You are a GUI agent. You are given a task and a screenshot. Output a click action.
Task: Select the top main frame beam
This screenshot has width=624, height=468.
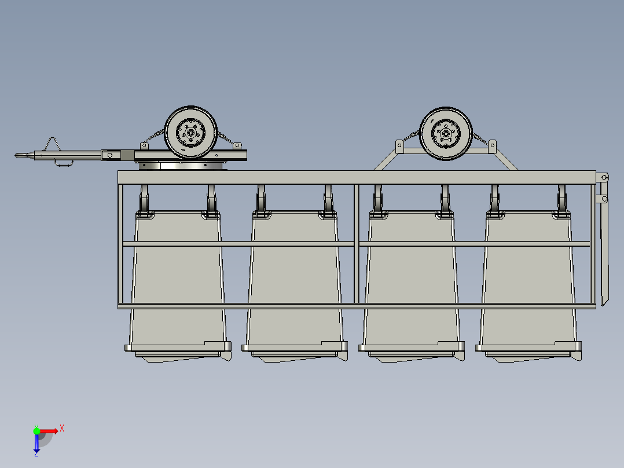tap(357, 177)
